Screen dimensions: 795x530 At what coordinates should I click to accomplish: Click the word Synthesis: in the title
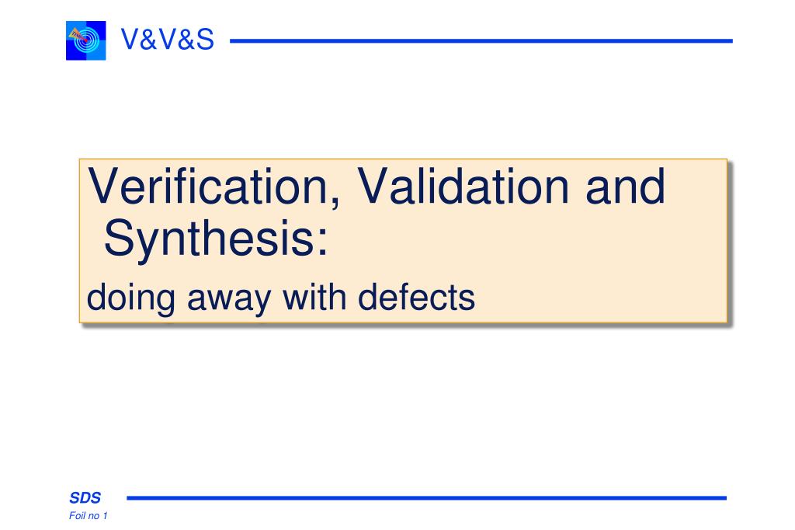click(217, 239)
